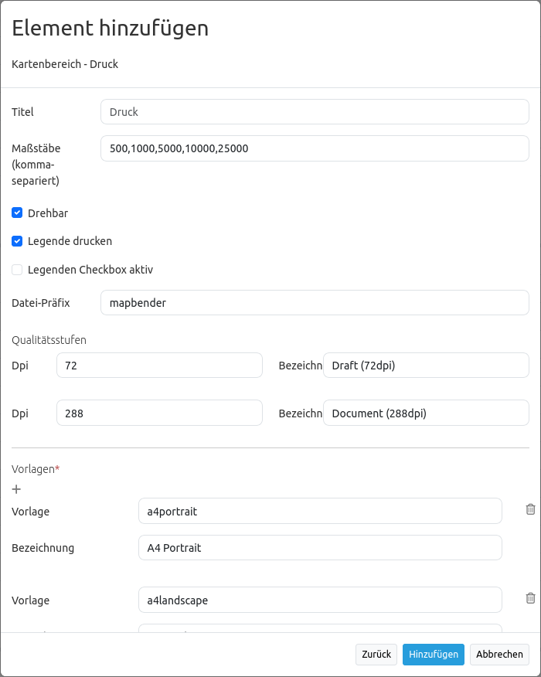This screenshot has width=541, height=677.
Task: Select the Dpi field with value 288
Action: (159, 413)
